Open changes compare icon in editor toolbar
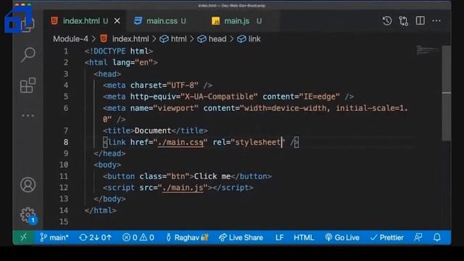 click(404, 21)
